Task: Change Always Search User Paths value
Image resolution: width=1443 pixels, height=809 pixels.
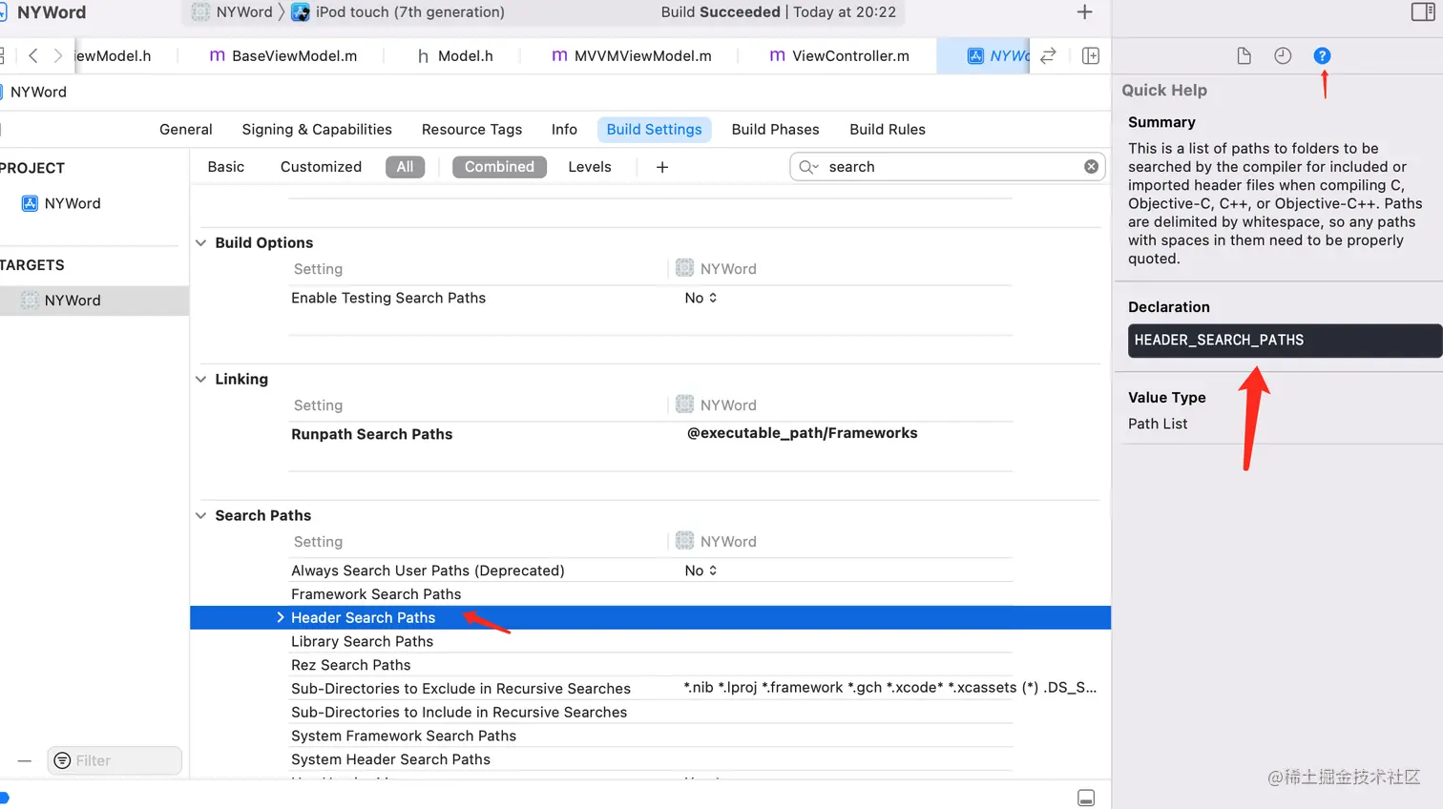Action: pos(701,570)
